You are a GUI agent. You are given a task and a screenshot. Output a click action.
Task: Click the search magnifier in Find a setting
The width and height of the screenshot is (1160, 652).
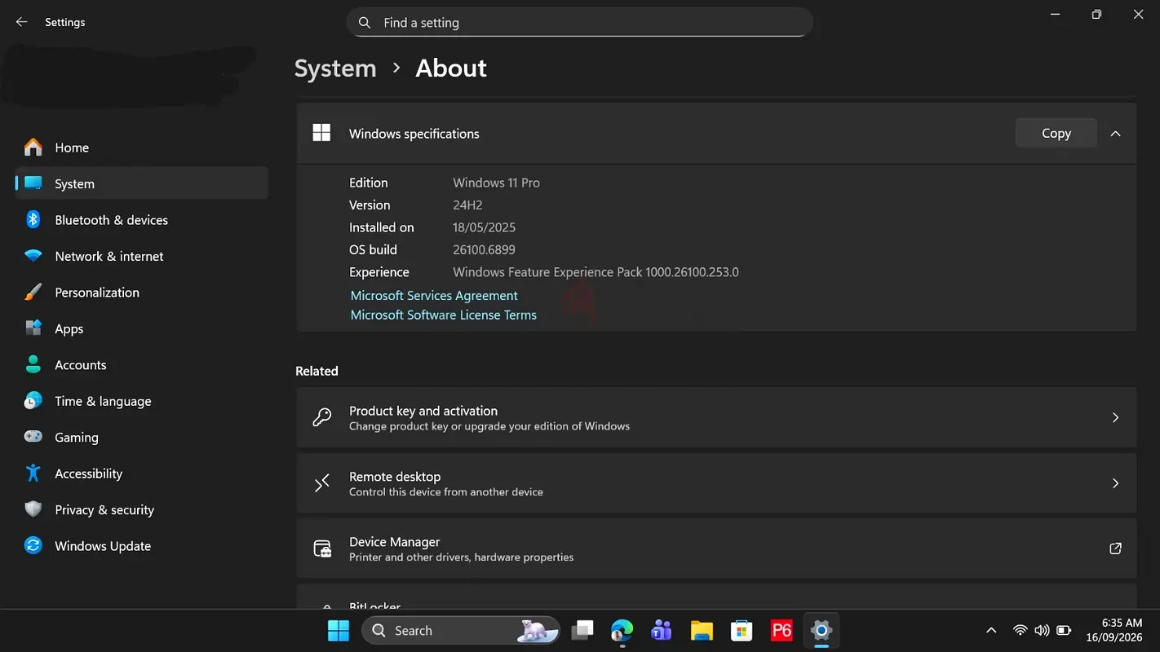[x=365, y=23]
